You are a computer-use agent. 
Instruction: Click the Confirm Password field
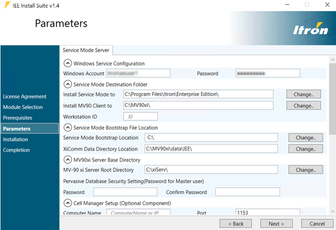247,192
